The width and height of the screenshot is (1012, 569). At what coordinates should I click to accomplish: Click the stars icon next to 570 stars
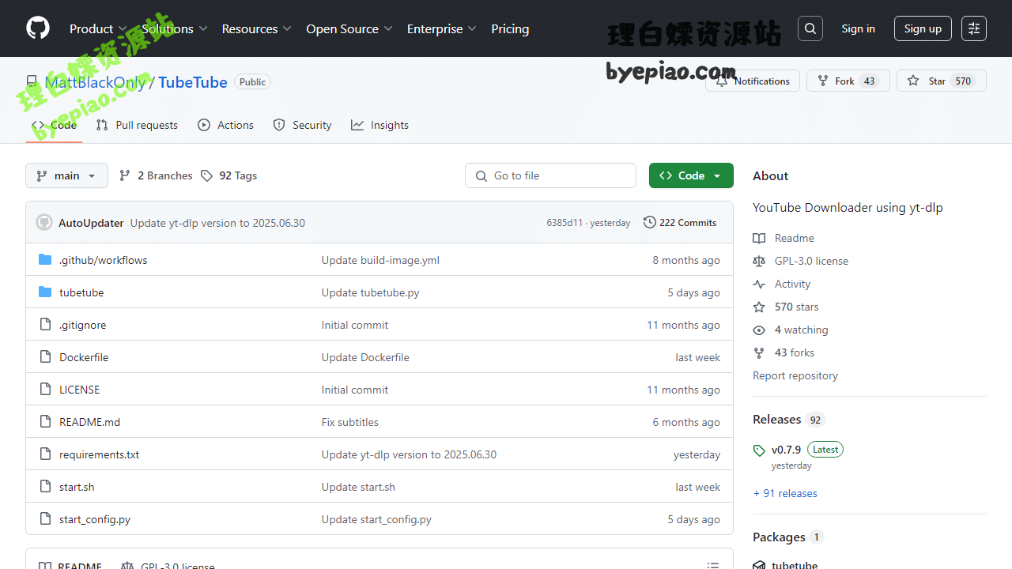[759, 307]
